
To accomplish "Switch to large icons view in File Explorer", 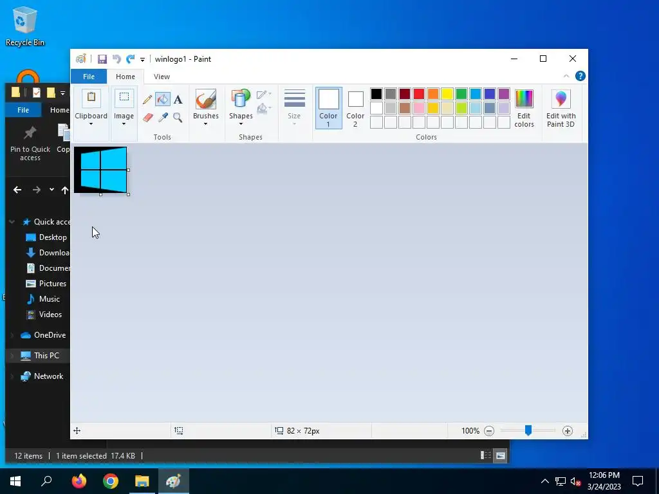I will [x=501, y=455].
